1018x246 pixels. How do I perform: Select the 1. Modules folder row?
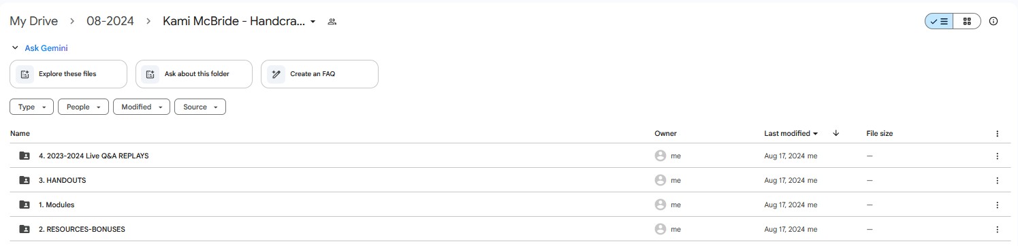(x=509, y=205)
